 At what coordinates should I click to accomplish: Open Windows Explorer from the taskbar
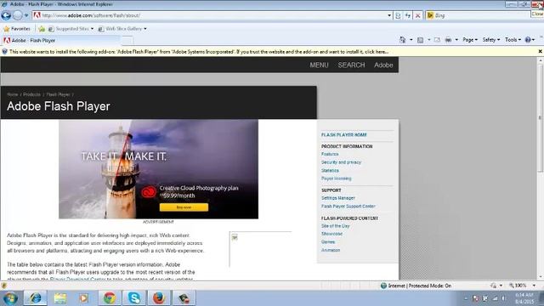pyautogui.click(x=60, y=298)
